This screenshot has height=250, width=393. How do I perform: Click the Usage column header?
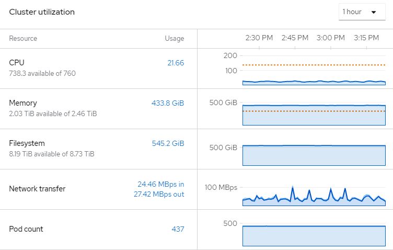(x=174, y=38)
